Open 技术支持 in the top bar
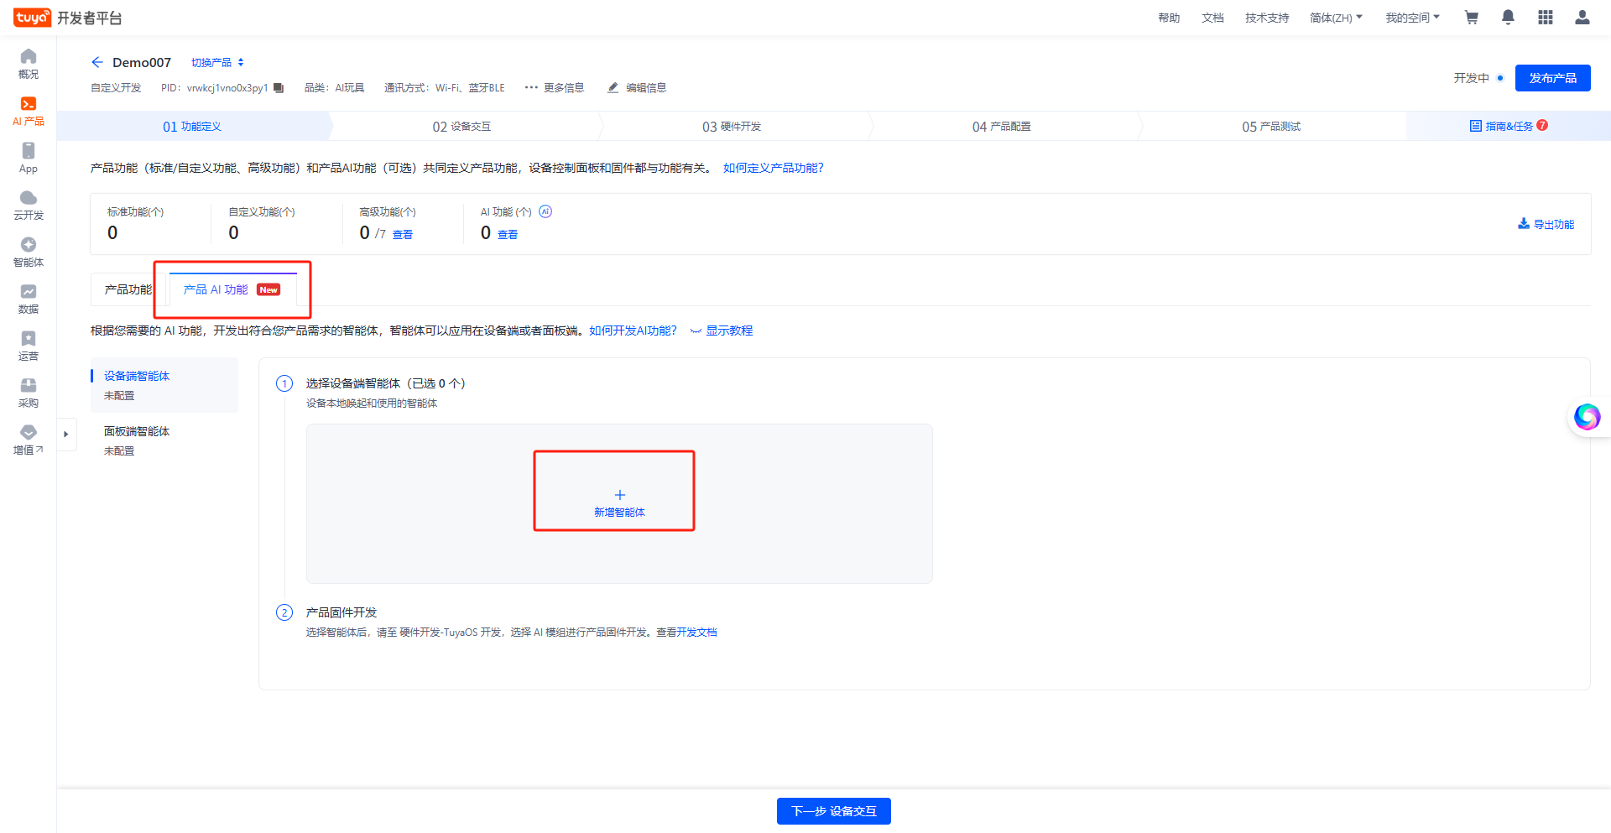Screen dimensions: 1611x833 click(1267, 18)
